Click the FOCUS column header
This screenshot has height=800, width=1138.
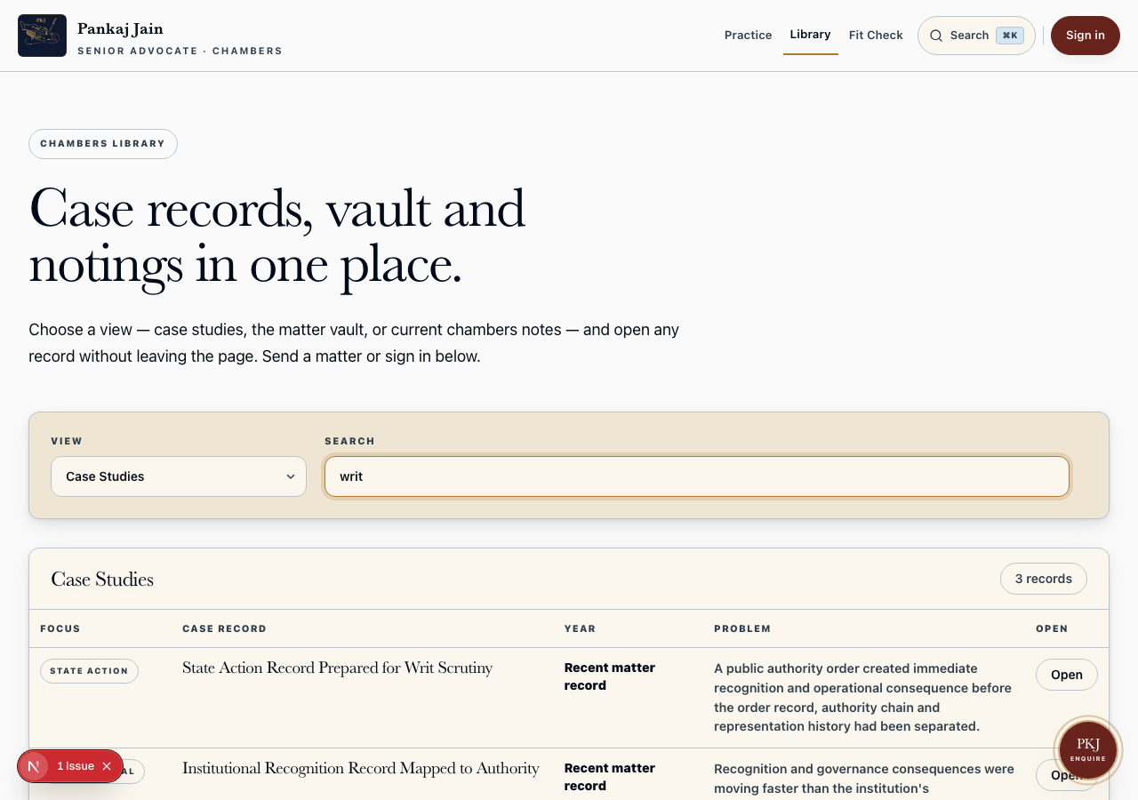click(60, 628)
